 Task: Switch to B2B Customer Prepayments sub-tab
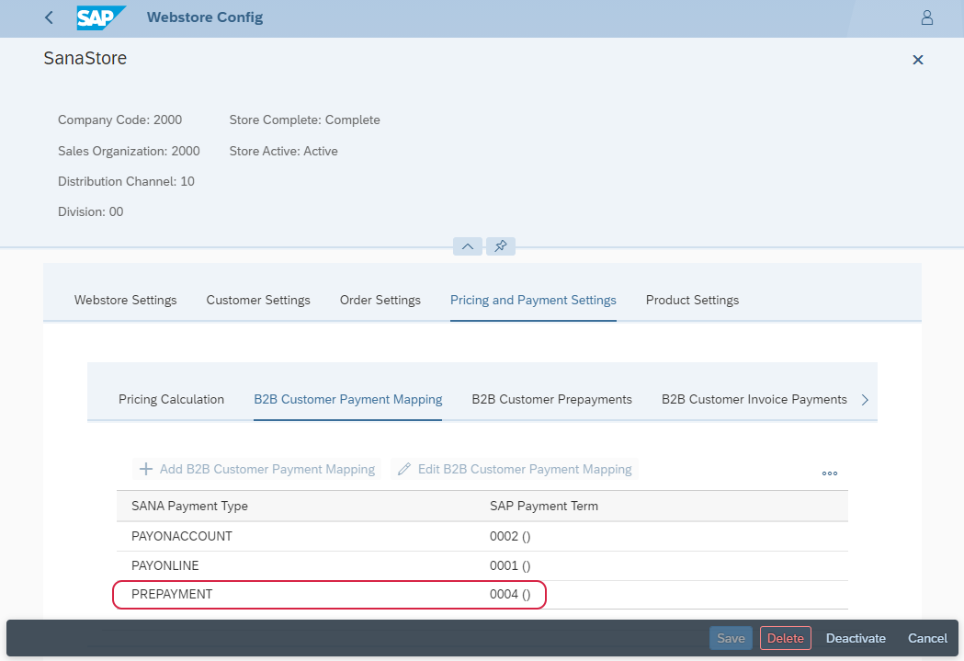click(552, 400)
